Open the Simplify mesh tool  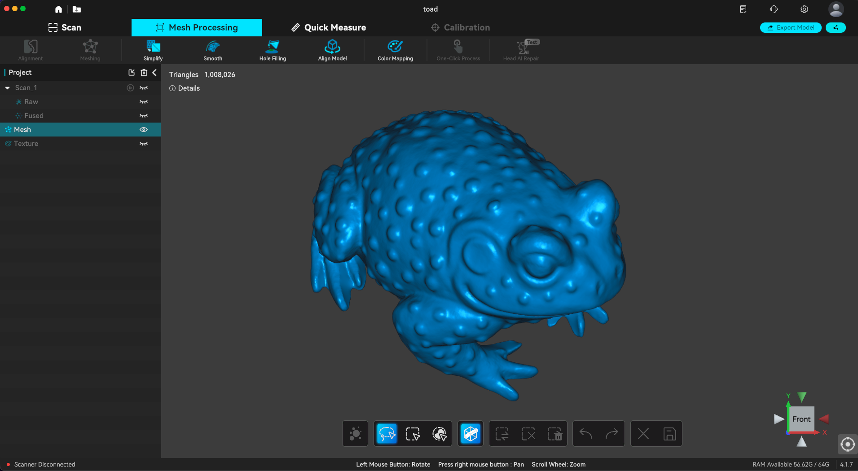coord(153,50)
